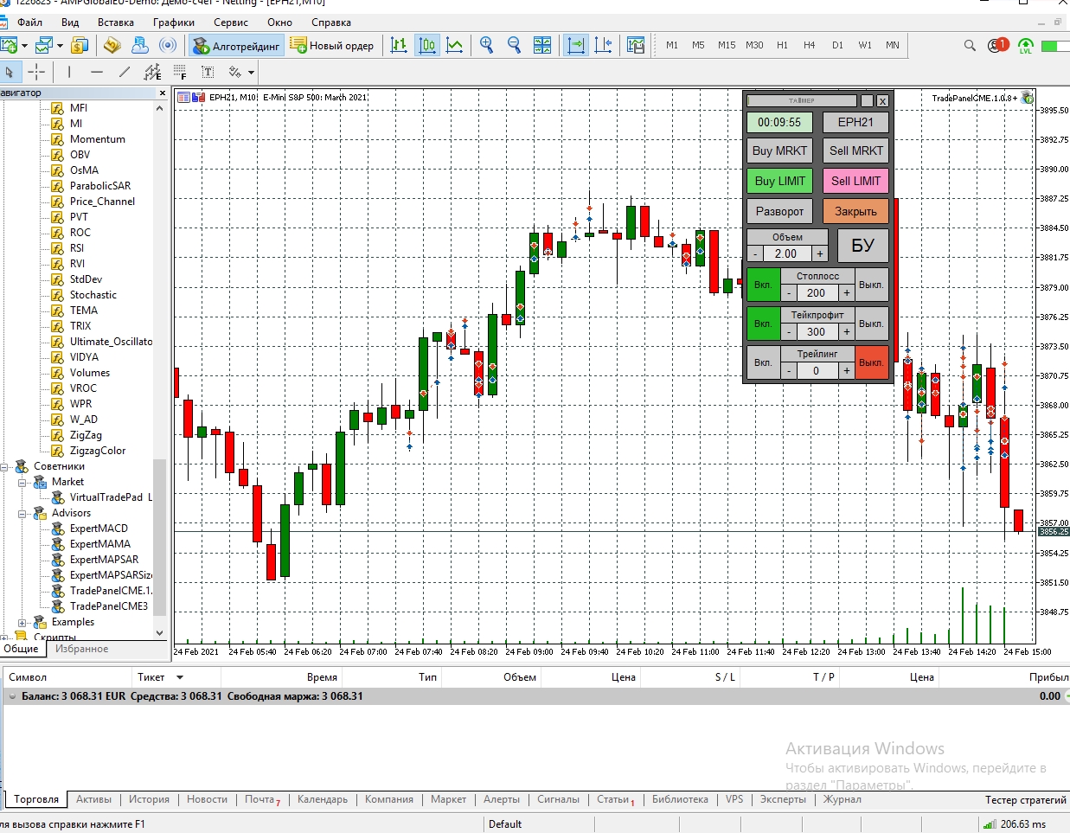The height and width of the screenshot is (833, 1070).
Task: Zoom out of the chart
Action: [x=515, y=45]
